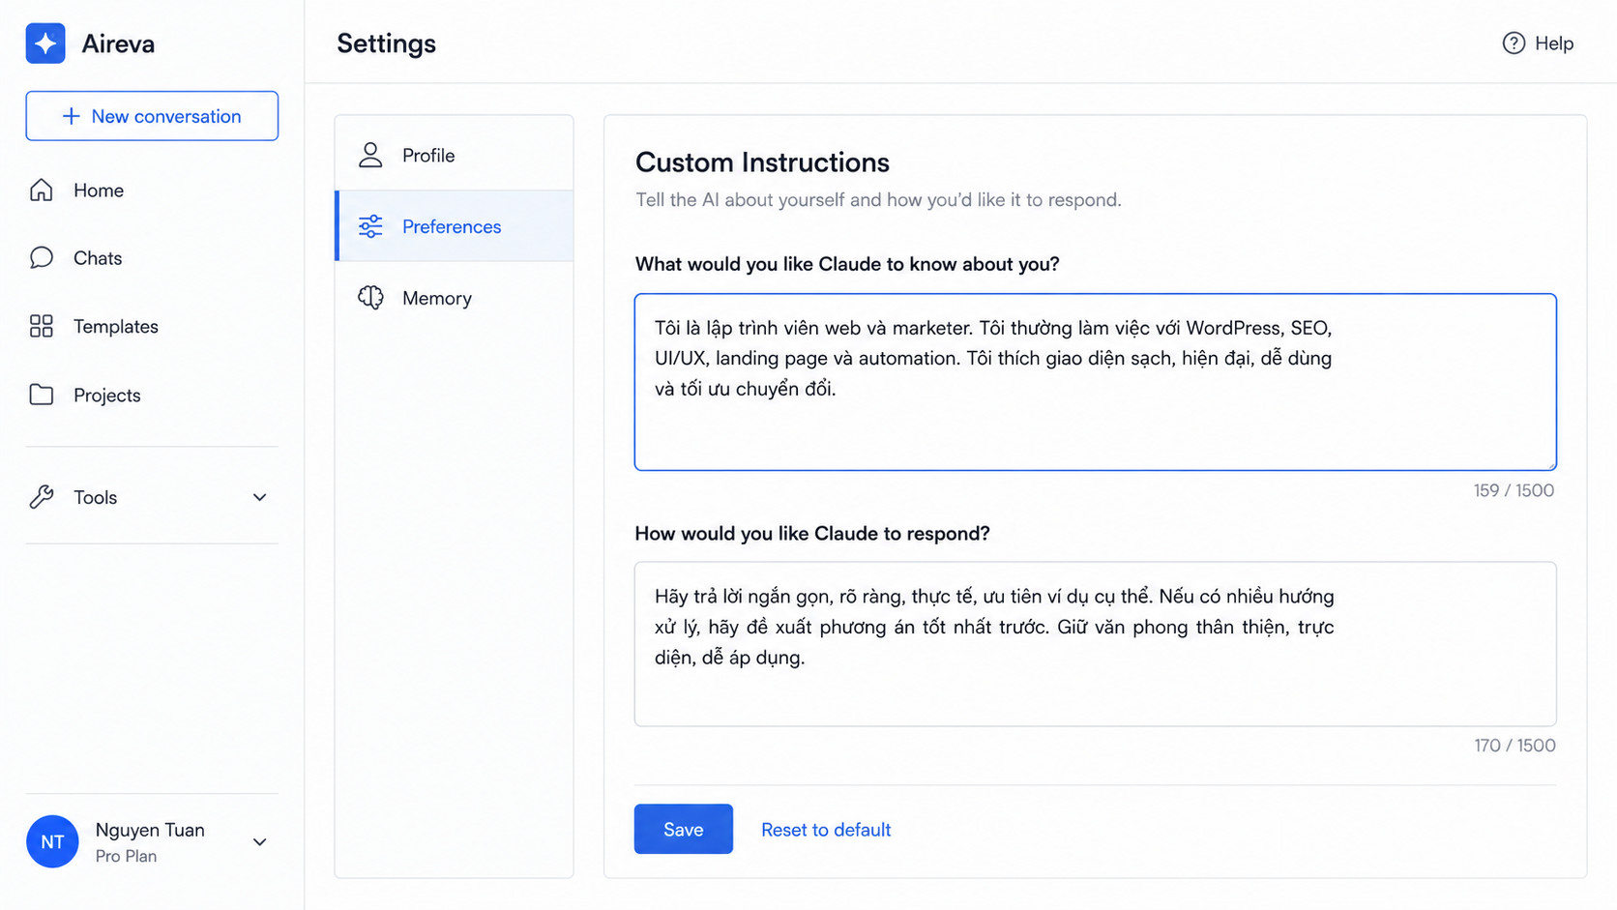Open the Home menu label

[x=99, y=191]
